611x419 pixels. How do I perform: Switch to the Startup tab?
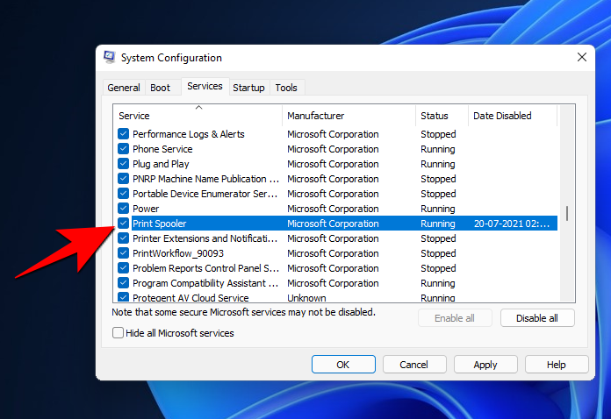[x=248, y=88]
